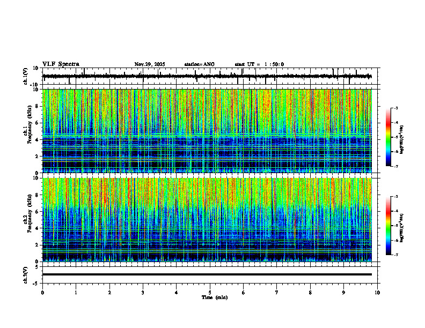Viewport: 425px width, 328px height.
Task: Click the "-3" label on ch.1 colorbar
Action: pos(396,108)
